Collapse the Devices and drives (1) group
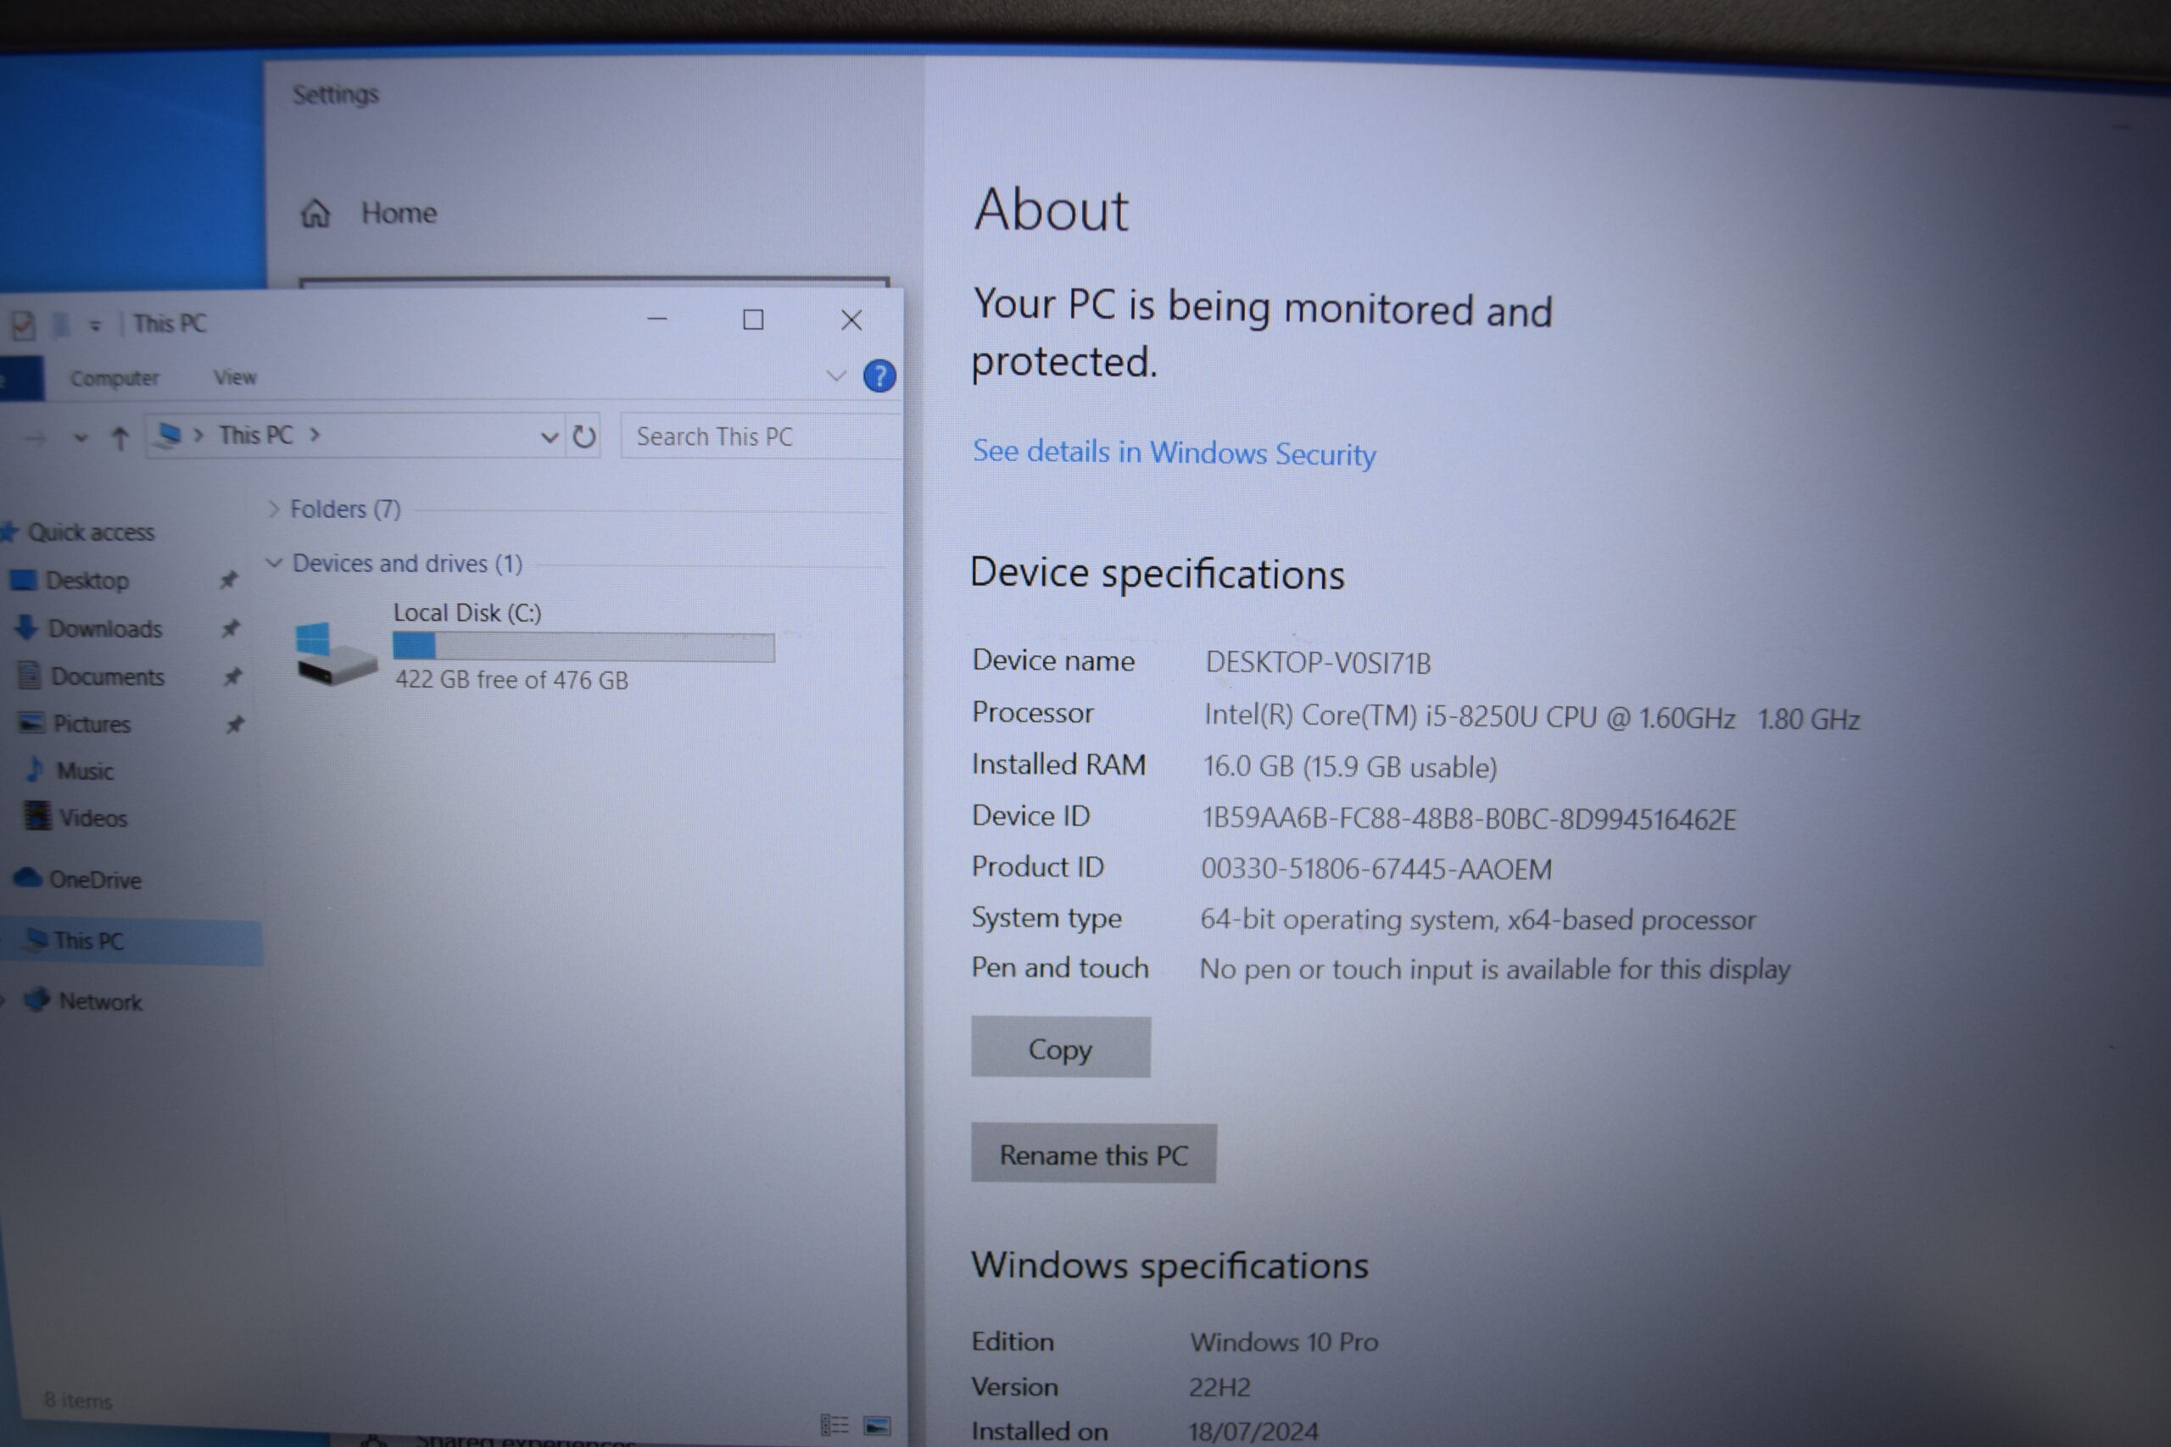 point(273,562)
